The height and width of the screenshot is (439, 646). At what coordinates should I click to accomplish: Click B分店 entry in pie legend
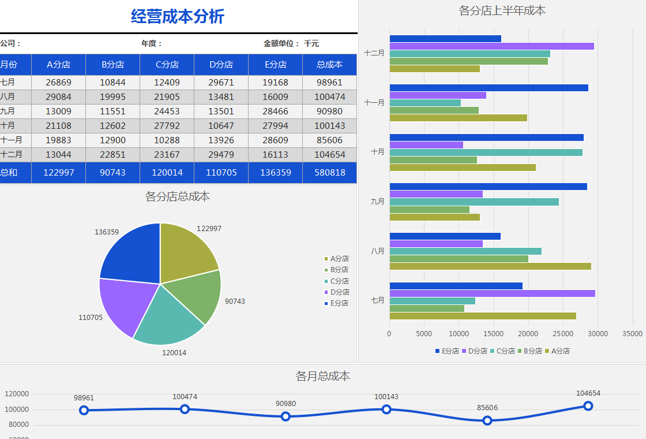point(337,270)
